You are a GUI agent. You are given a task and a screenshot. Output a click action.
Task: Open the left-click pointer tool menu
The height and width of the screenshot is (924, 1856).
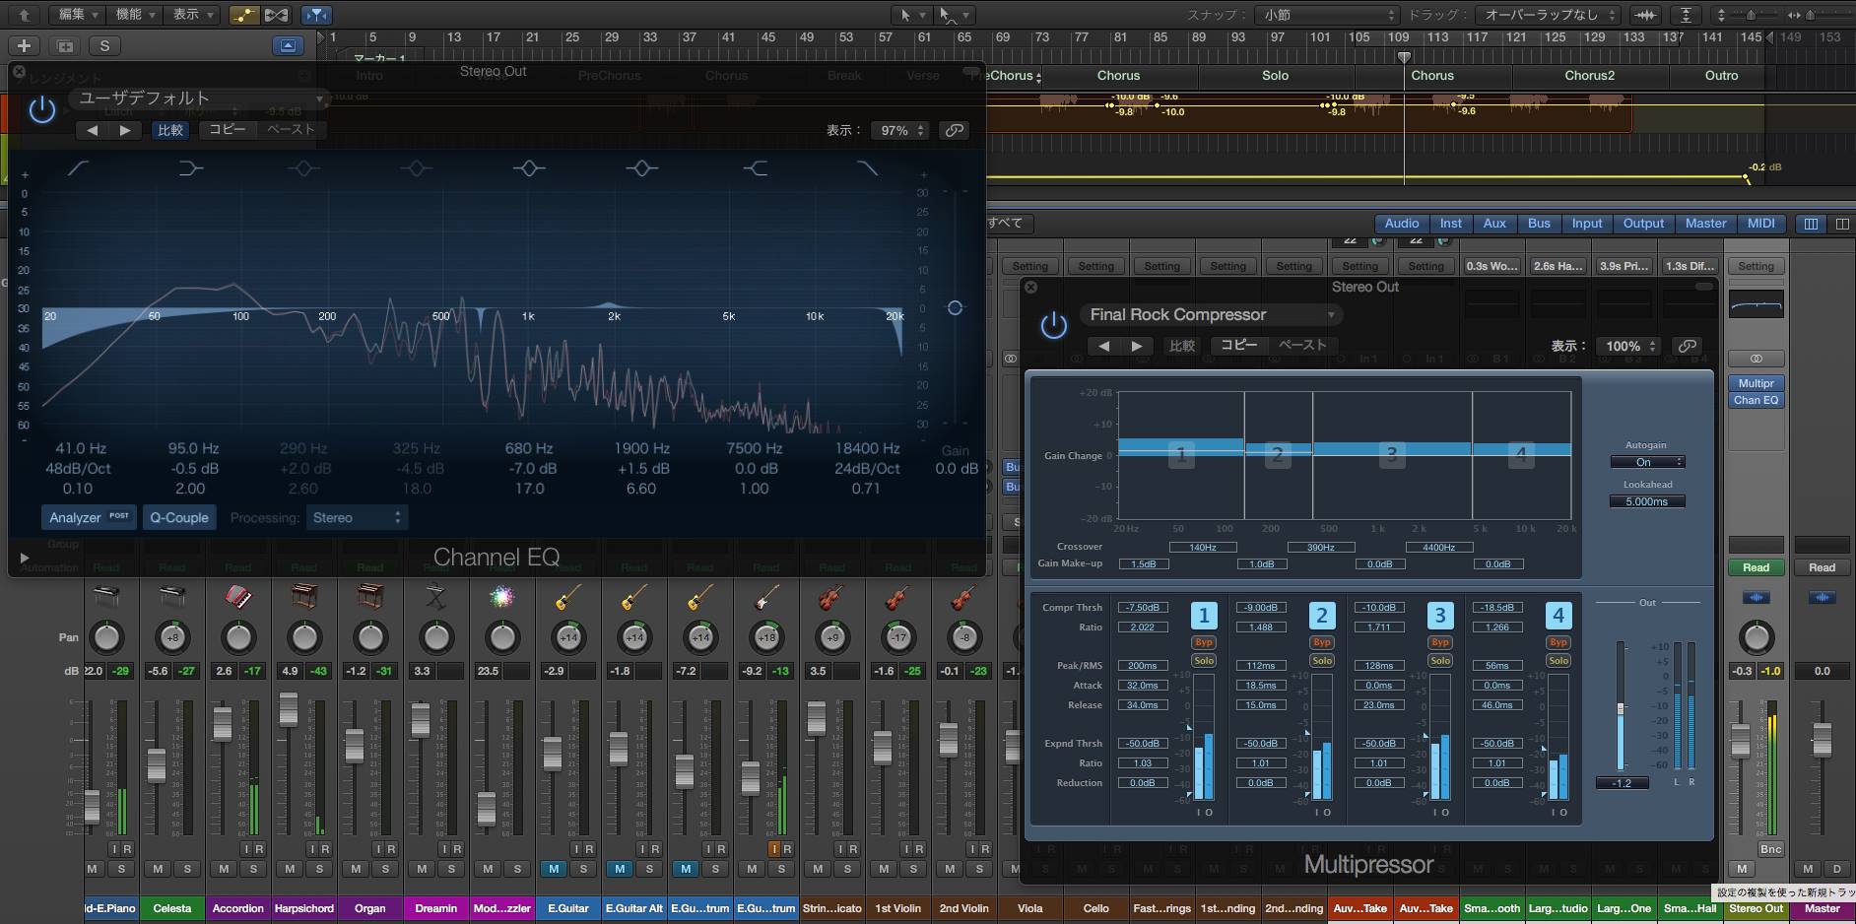click(910, 15)
